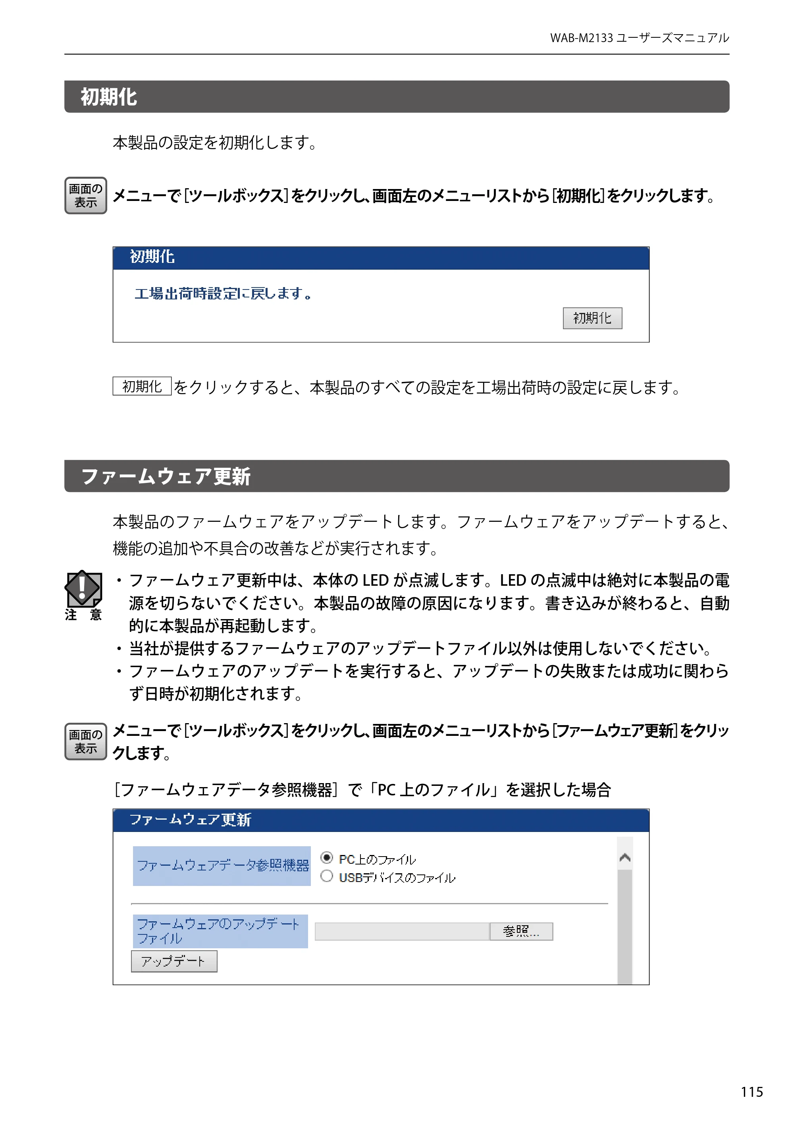794x1127 pixels.
Task: Click the grey 初期化 section heading
Action: coord(397,97)
